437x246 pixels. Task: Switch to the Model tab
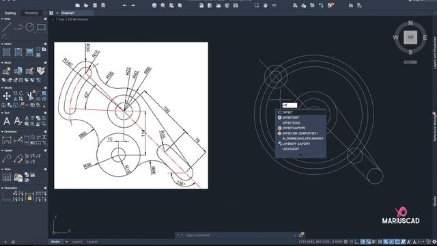pos(55,241)
